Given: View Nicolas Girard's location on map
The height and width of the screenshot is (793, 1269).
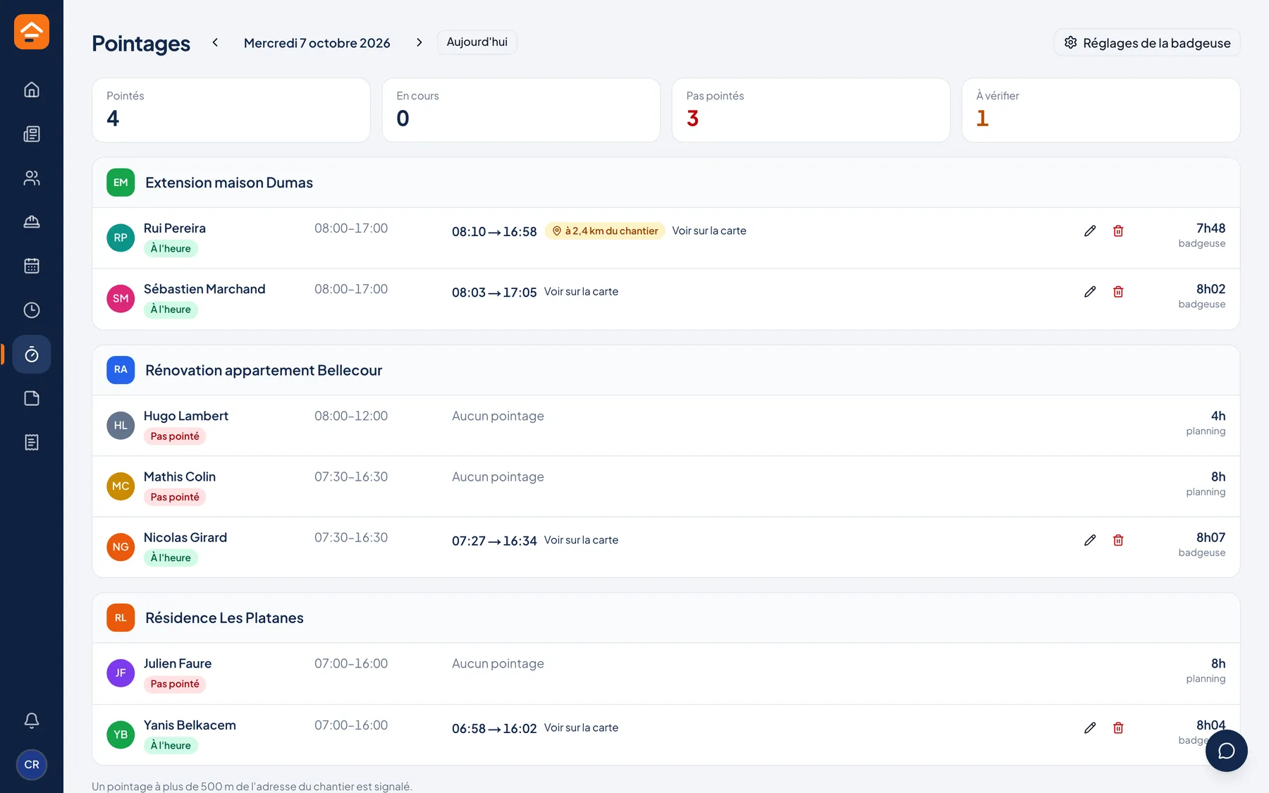Looking at the screenshot, I should 581,540.
